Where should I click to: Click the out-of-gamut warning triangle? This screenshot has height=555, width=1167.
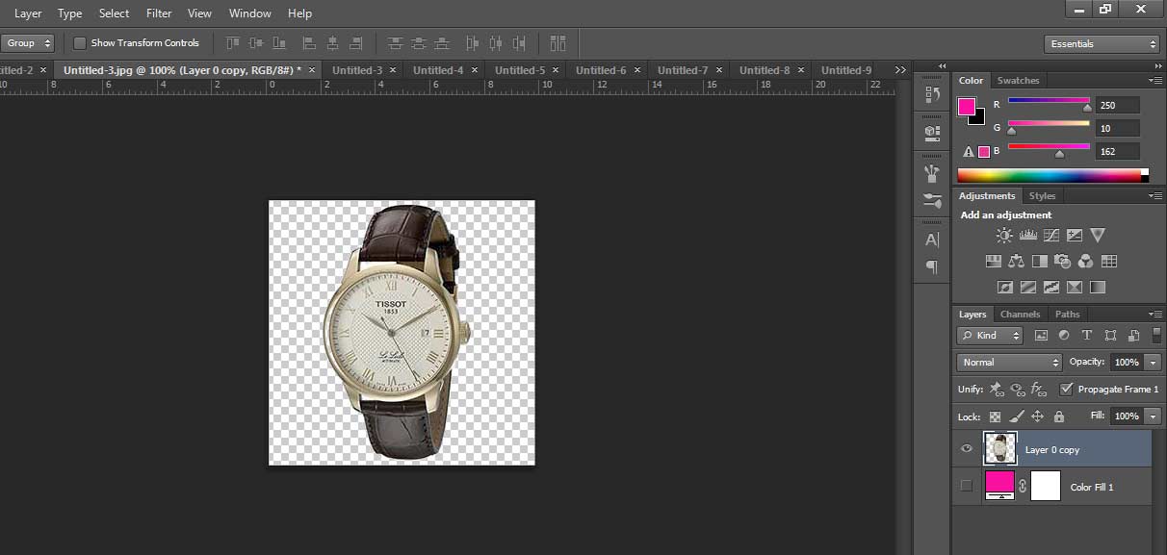point(970,151)
